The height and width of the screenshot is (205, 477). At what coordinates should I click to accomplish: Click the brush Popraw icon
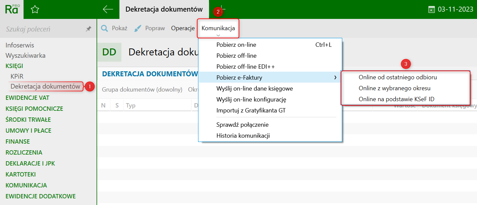pos(138,29)
